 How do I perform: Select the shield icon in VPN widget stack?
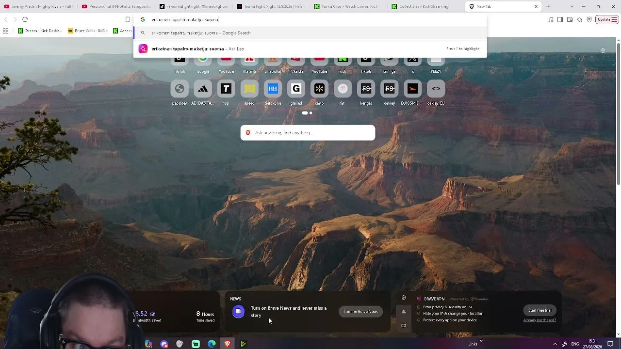pos(403,298)
